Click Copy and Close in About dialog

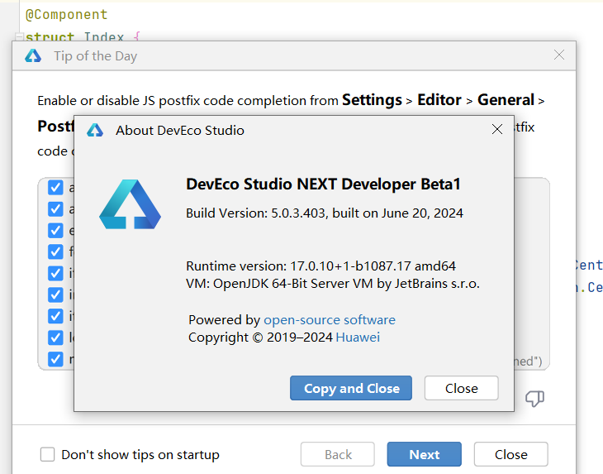pyautogui.click(x=351, y=388)
